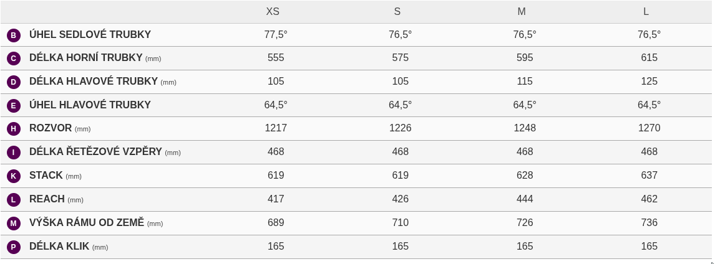Image resolution: width=715 pixels, height=264 pixels.
Task: Click the purple C circle icon
Action: pyautogui.click(x=14, y=59)
